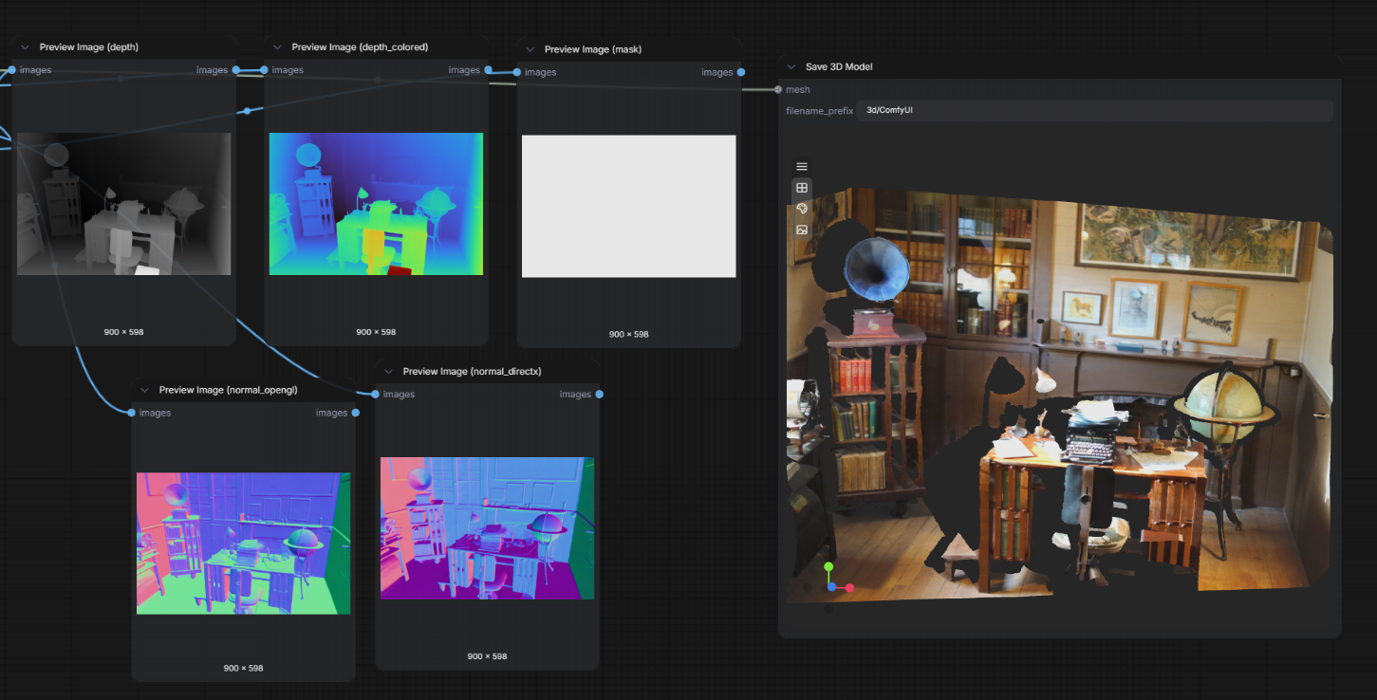
Task: Collapse the Save 3D Model node
Action: pos(791,67)
